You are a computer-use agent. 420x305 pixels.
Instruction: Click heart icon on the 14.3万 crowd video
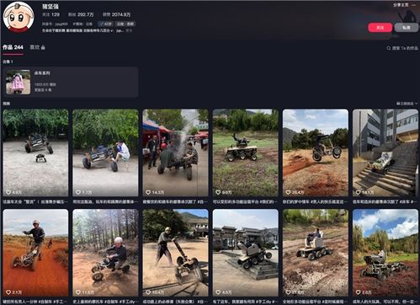coord(148,192)
